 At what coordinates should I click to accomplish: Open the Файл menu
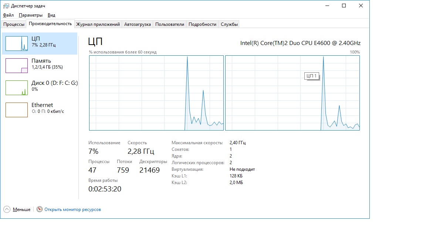coord(8,15)
